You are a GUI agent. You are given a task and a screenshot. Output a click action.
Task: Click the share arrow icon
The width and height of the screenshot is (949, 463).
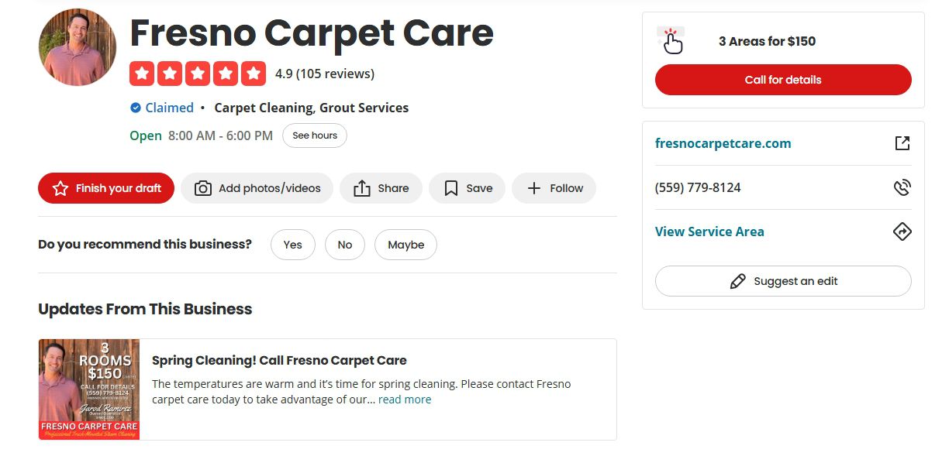[x=362, y=188]
